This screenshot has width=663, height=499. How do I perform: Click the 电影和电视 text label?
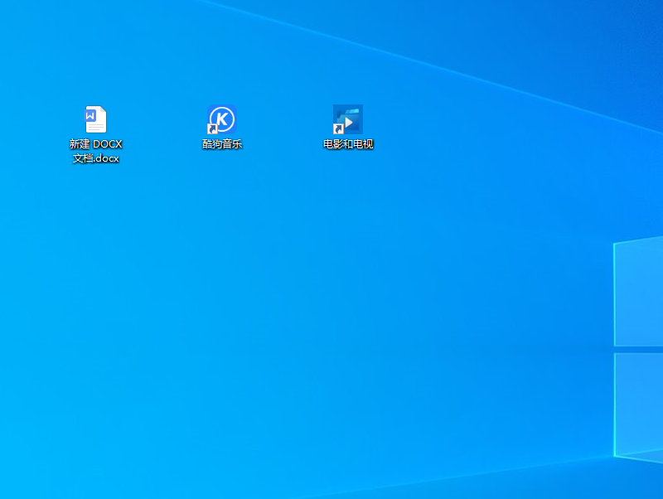[x=348, y=144]
